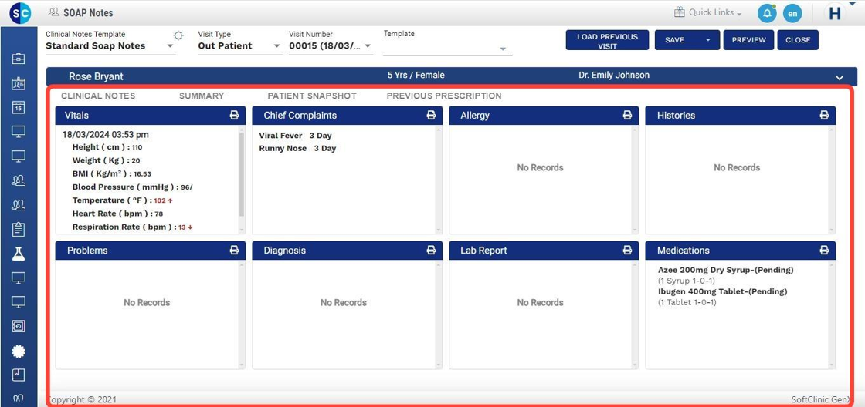Open the flask icon in the sidebar
Screen dimensions: 865x407
point(19,254)
